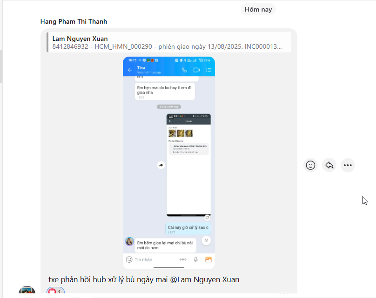This screenshot has width=376, height=298.
Task: Click the microphone icon in screenshot
Action: 195,259
